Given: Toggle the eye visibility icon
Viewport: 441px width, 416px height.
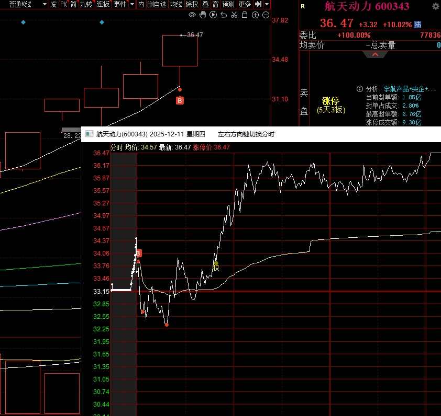Looking at the screenshot, I should click(192, 15).
